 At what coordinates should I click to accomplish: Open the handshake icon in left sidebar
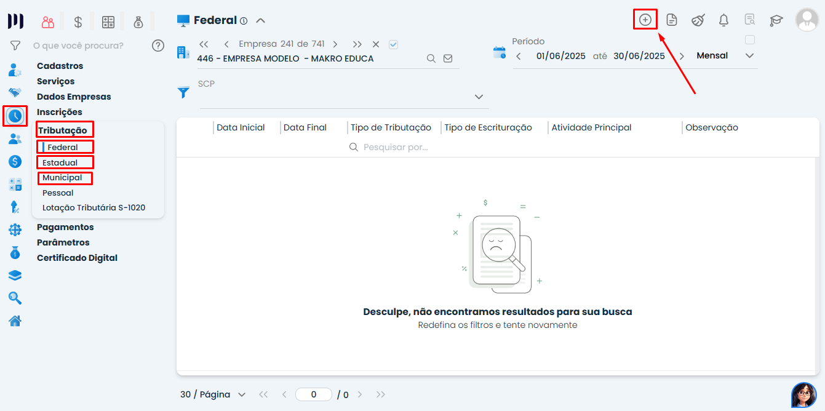[x=15, y=93]
